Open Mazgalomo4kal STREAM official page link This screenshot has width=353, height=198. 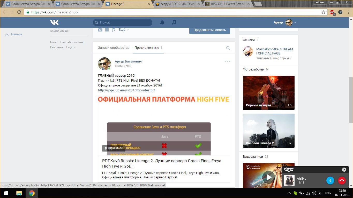click(x=275, y=51)
